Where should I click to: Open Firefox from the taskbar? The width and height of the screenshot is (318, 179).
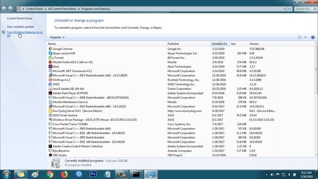tap(64, 175)
